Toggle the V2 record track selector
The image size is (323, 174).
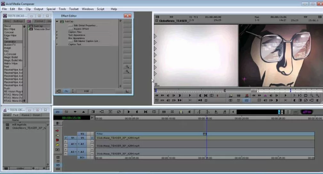[x=82, y=134]
